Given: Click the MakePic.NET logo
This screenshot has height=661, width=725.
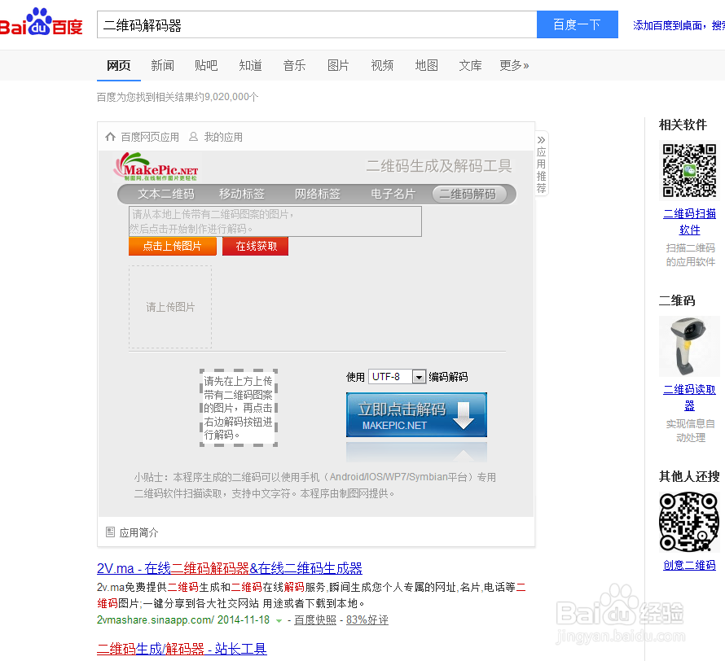Looking at the screenshot, I should click(156, 167).
